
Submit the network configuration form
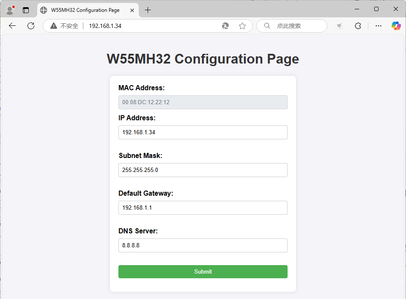pyautogui.click(x=203, y=271)
